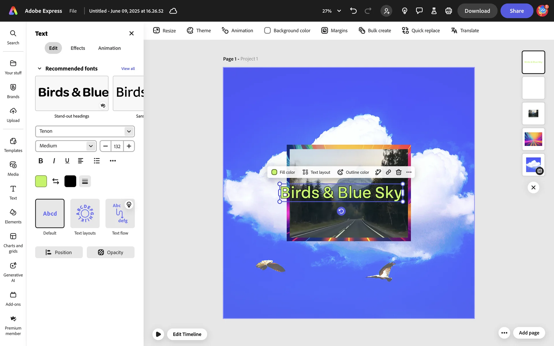Swap fill and outline colors icon
The height and width of the screenshot is (346, 554).
pos(56,181)
